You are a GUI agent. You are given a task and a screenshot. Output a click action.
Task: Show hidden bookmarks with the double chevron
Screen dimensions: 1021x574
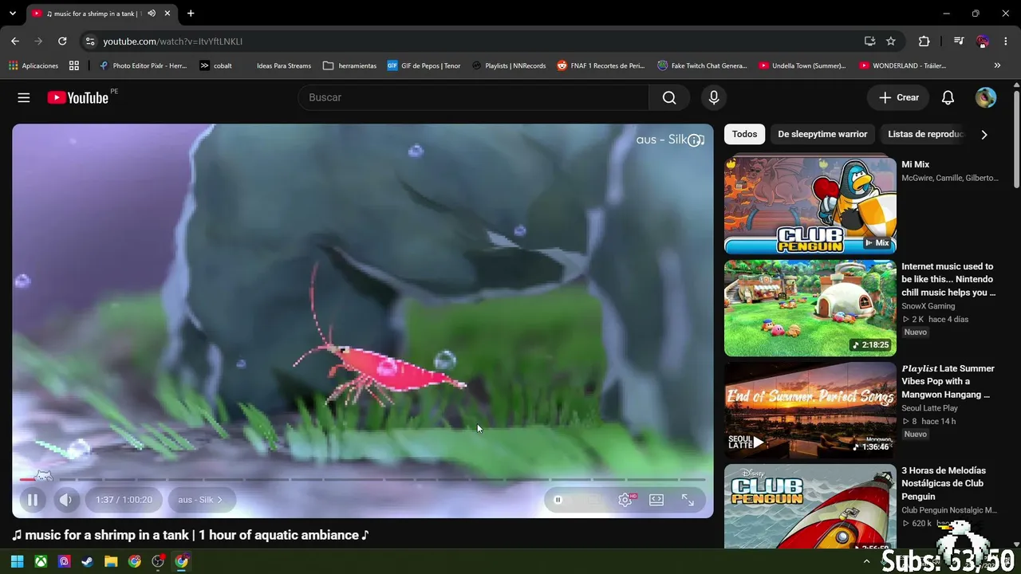(x=997, y=65)
